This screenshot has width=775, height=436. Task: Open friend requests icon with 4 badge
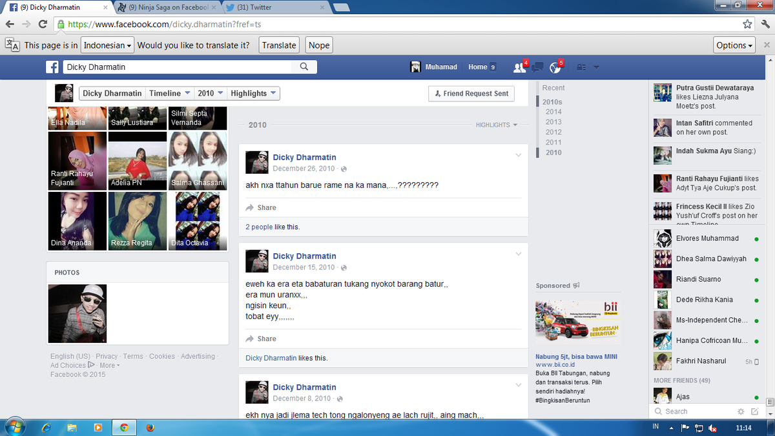coord(519,67)
